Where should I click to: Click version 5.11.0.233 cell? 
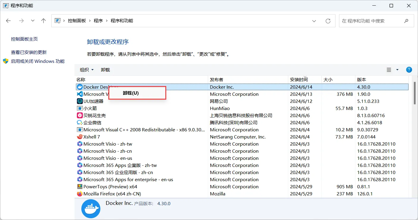(368, 101)
